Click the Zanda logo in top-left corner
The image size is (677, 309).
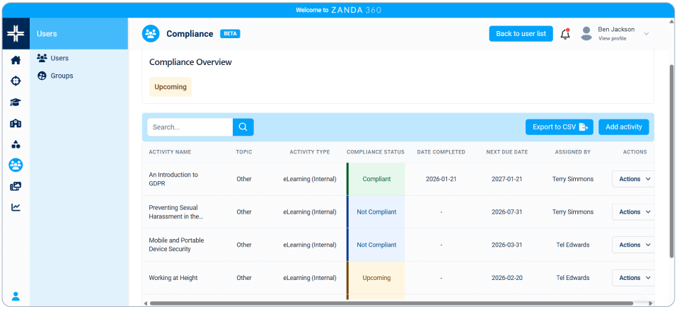click(x=16, y=34)
